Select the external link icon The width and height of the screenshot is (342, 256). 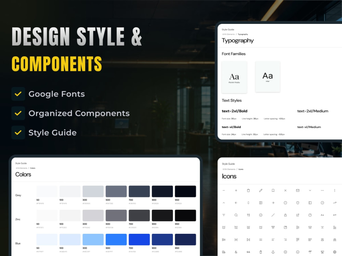(x=298, y=215)
